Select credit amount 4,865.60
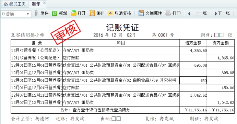This screenshot has width=237, height=124. [x=221, y=58]
